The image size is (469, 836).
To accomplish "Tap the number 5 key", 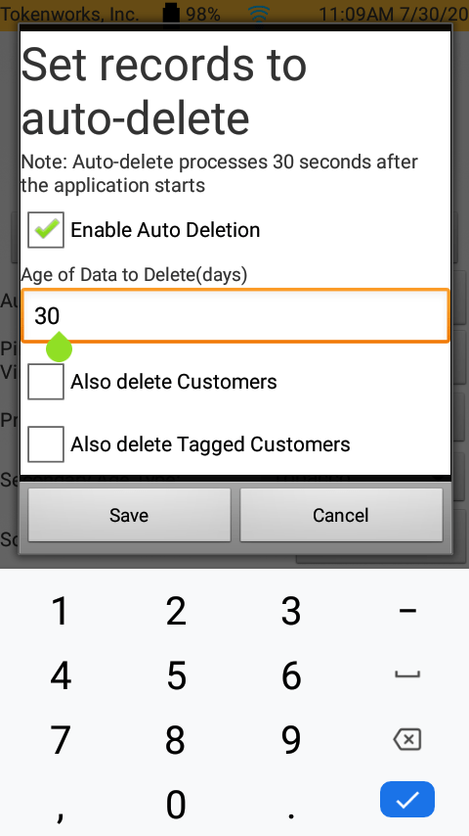I will click(x=176, y=675).
